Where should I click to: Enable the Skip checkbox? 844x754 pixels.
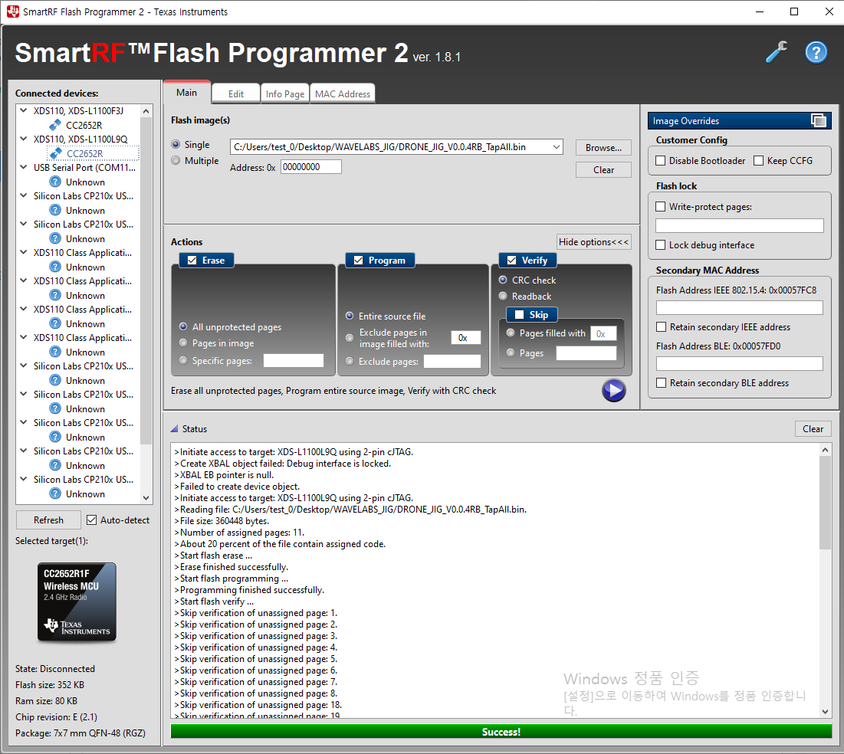click(x=520, y=315)
